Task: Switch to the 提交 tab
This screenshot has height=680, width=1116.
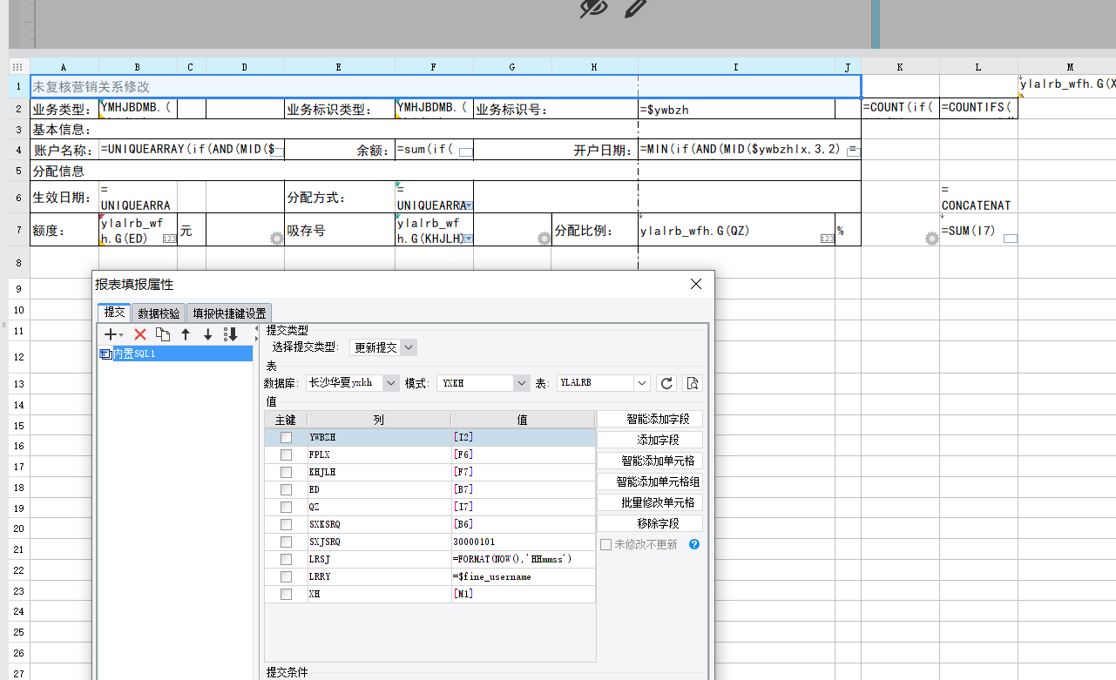Action: 114,313
